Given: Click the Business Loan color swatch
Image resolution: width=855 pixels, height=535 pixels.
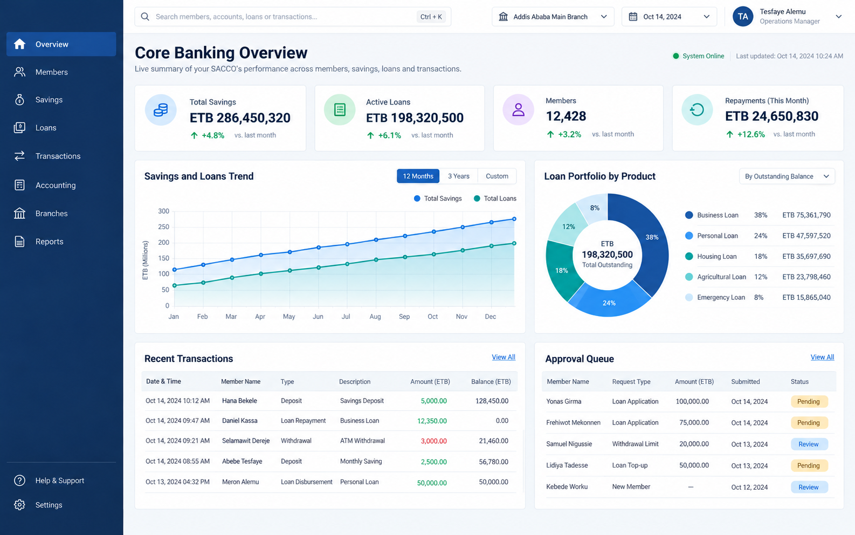Looking at the screenshot, I should pyautogui.click(x=689, y=215).
